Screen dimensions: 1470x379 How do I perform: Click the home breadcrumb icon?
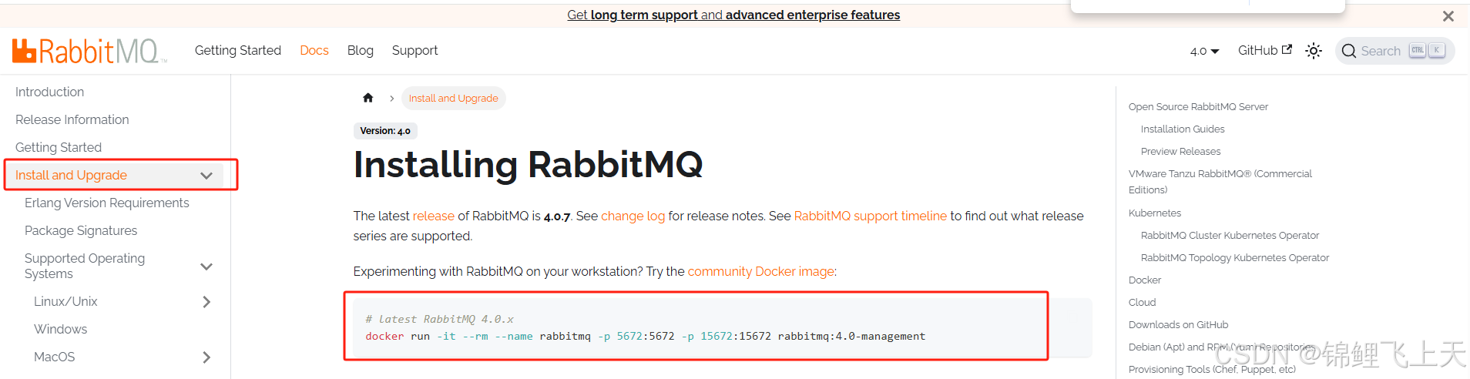pyautogui.click(x=368, y=98)
